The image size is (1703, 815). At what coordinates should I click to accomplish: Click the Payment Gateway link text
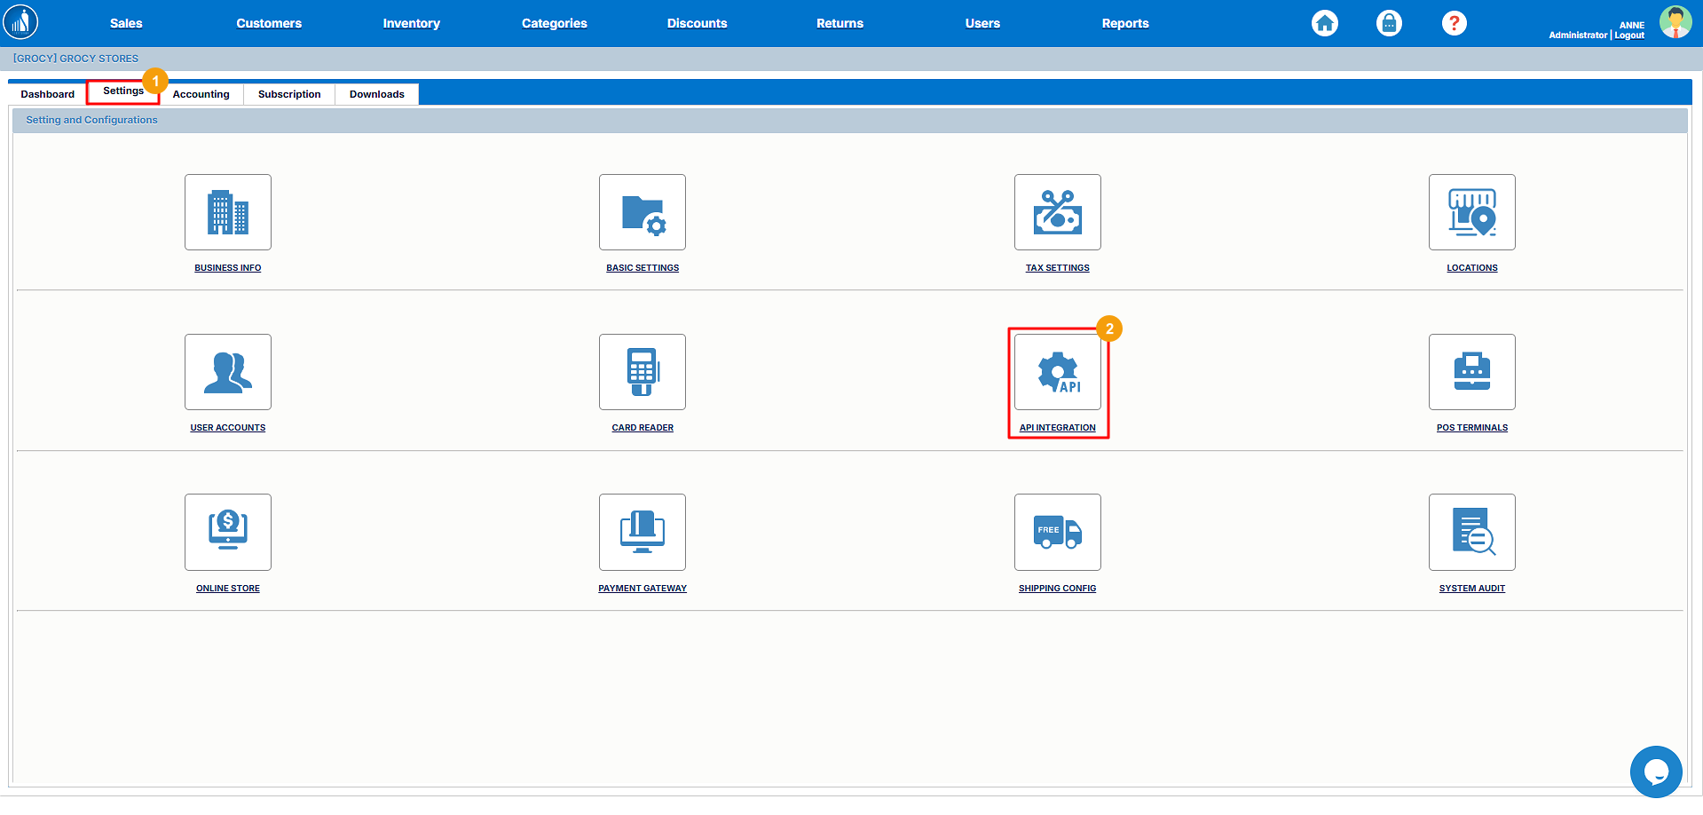pyautogui.click(x=642, y=589)
